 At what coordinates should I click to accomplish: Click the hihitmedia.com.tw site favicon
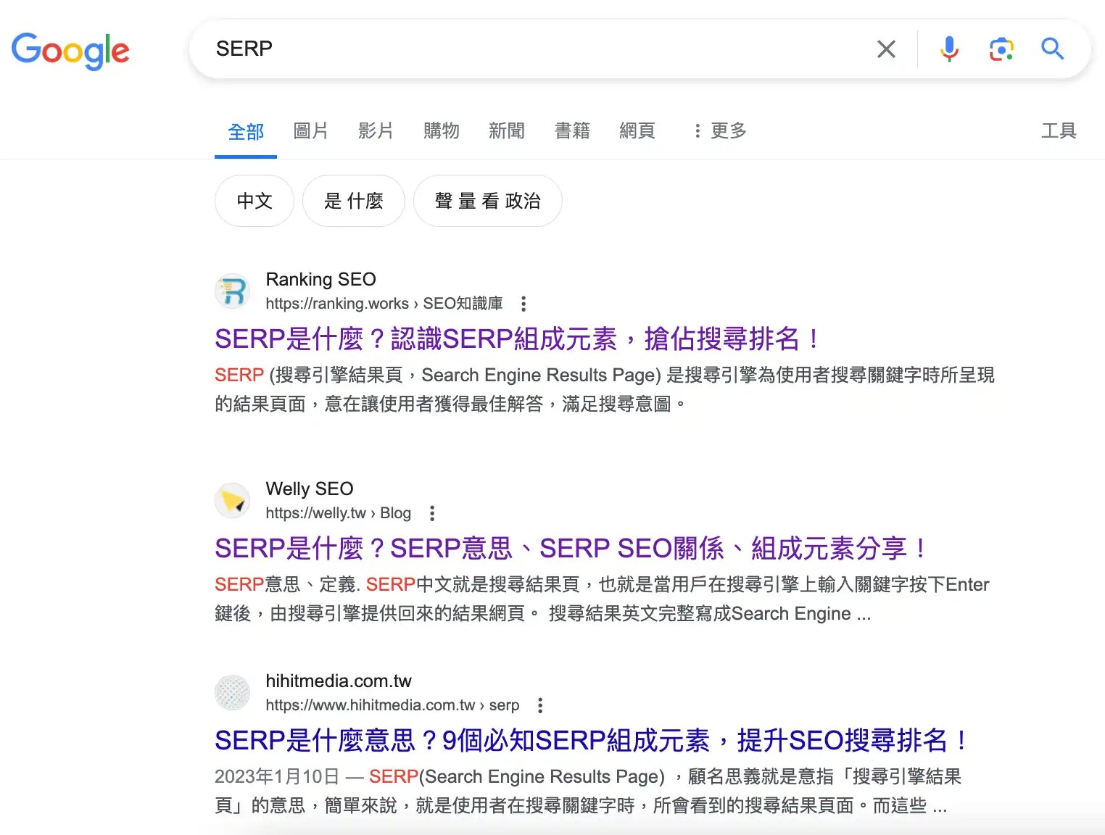coord(233,693)
